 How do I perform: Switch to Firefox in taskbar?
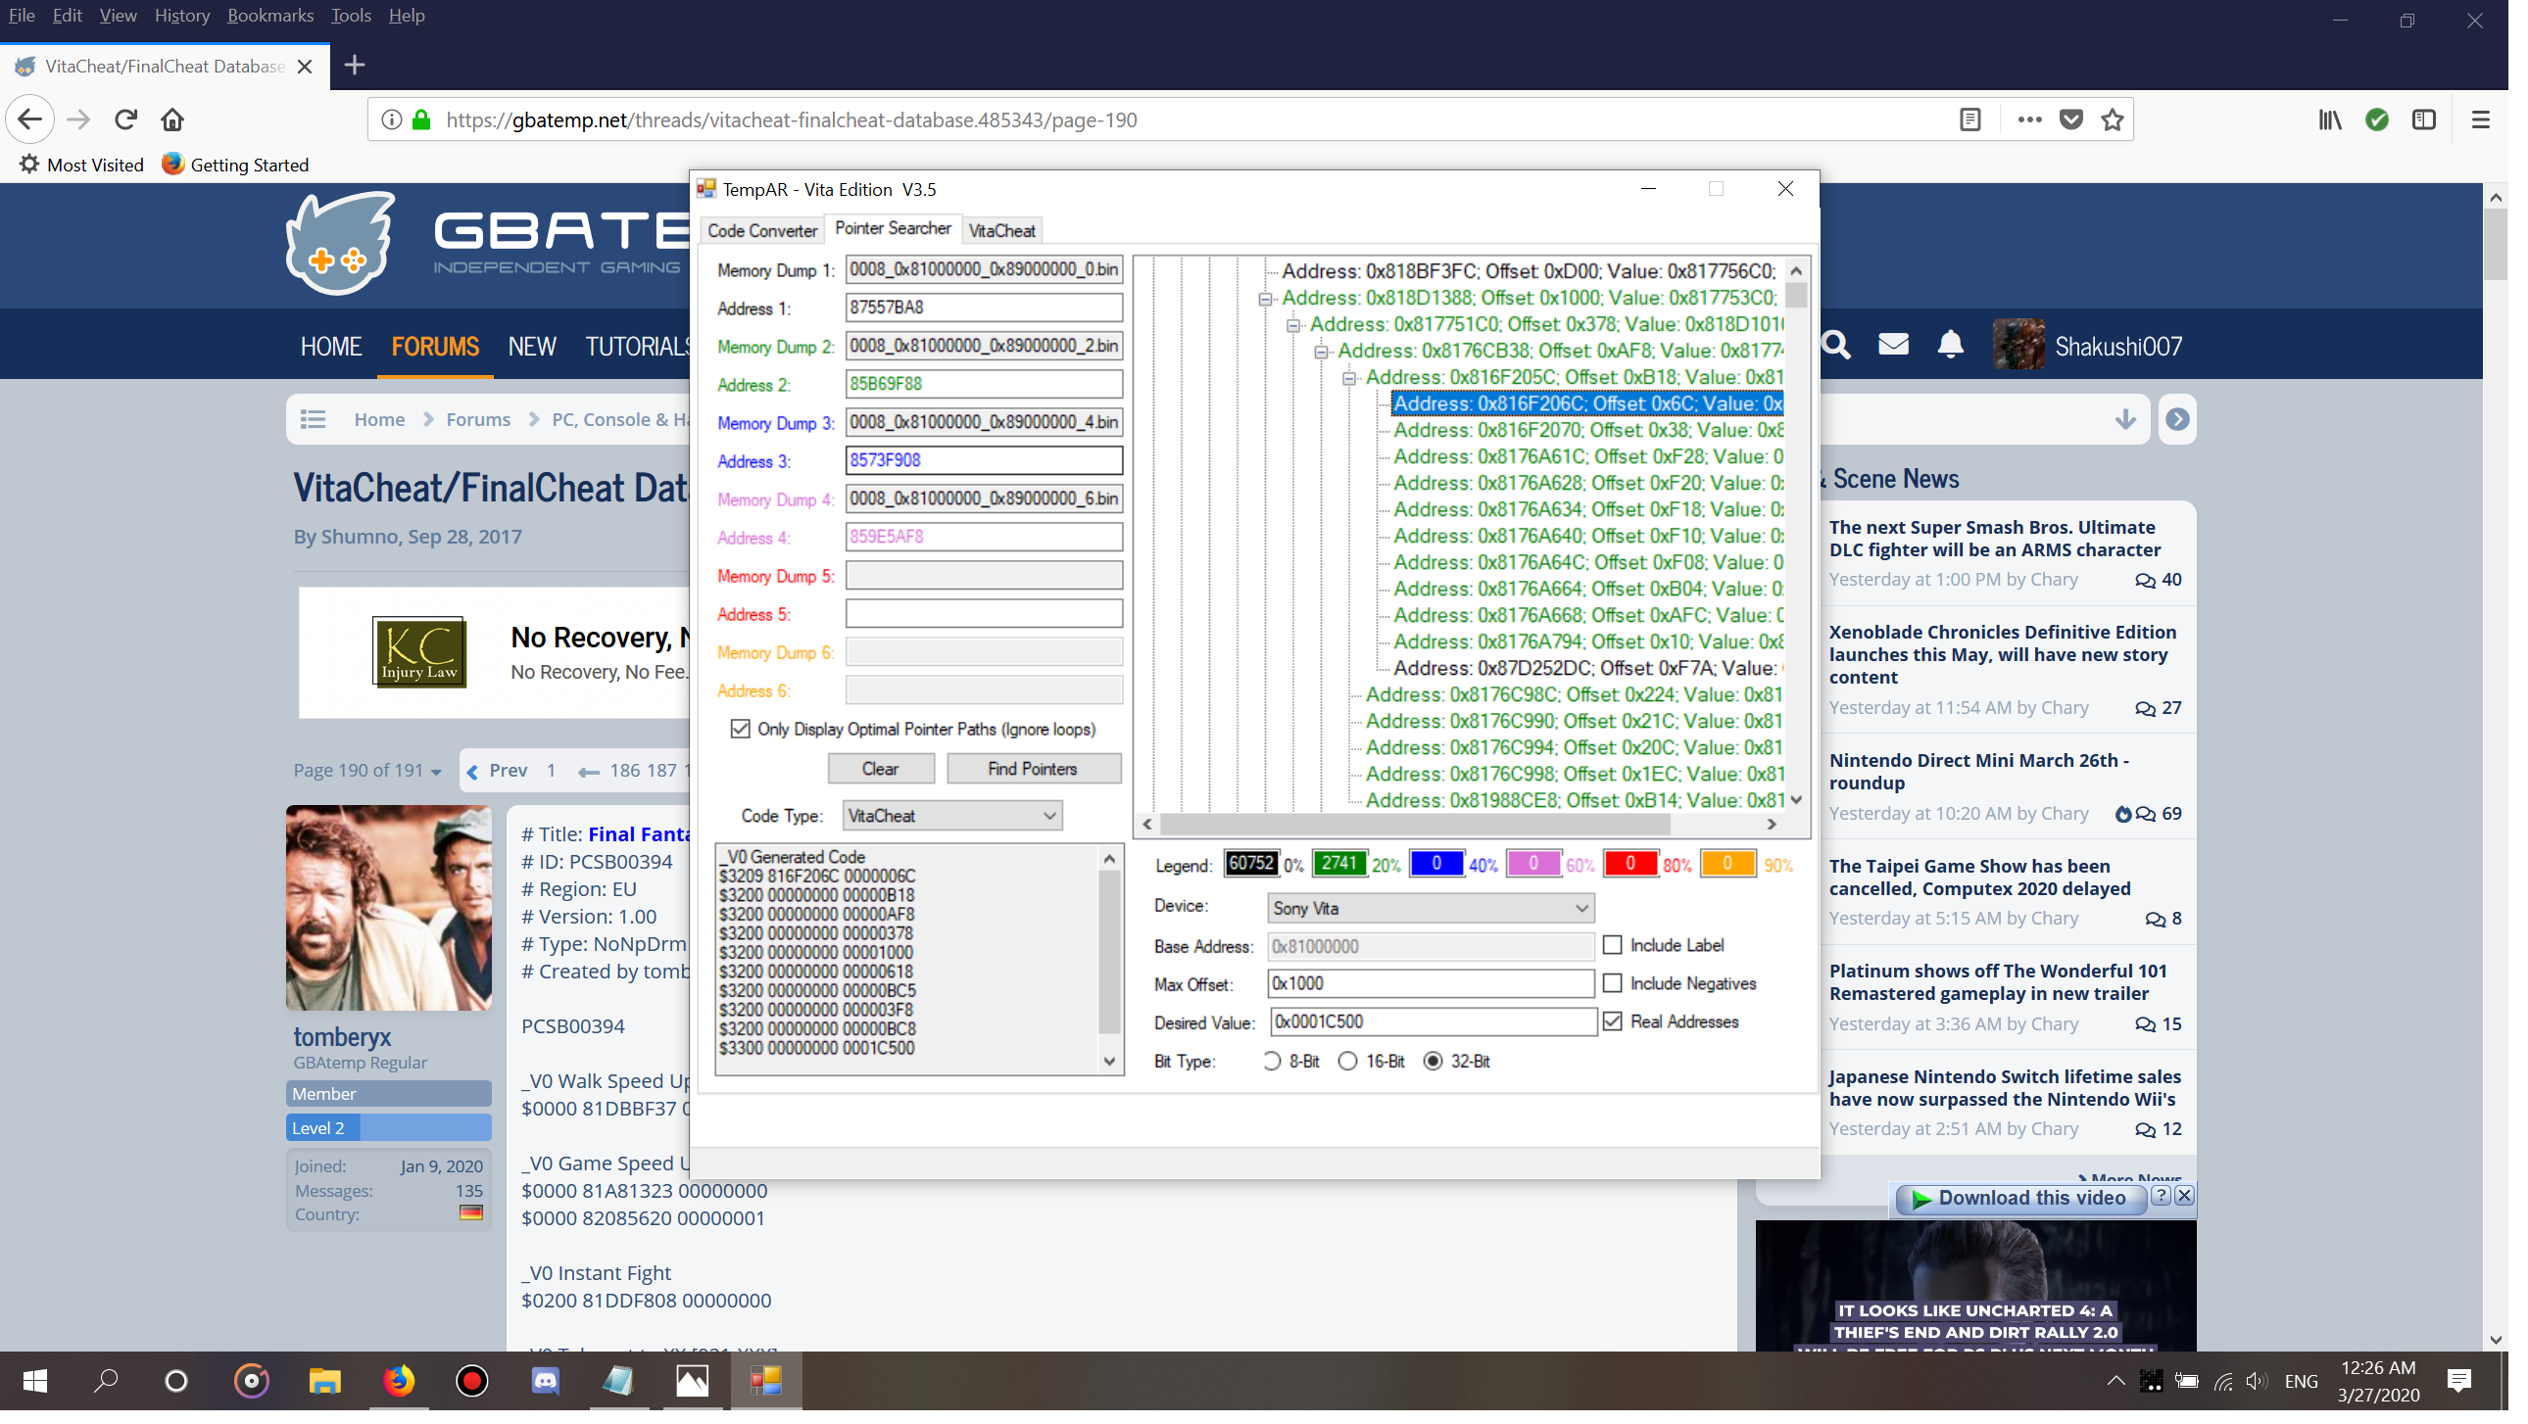click(x=399, y=1382)
